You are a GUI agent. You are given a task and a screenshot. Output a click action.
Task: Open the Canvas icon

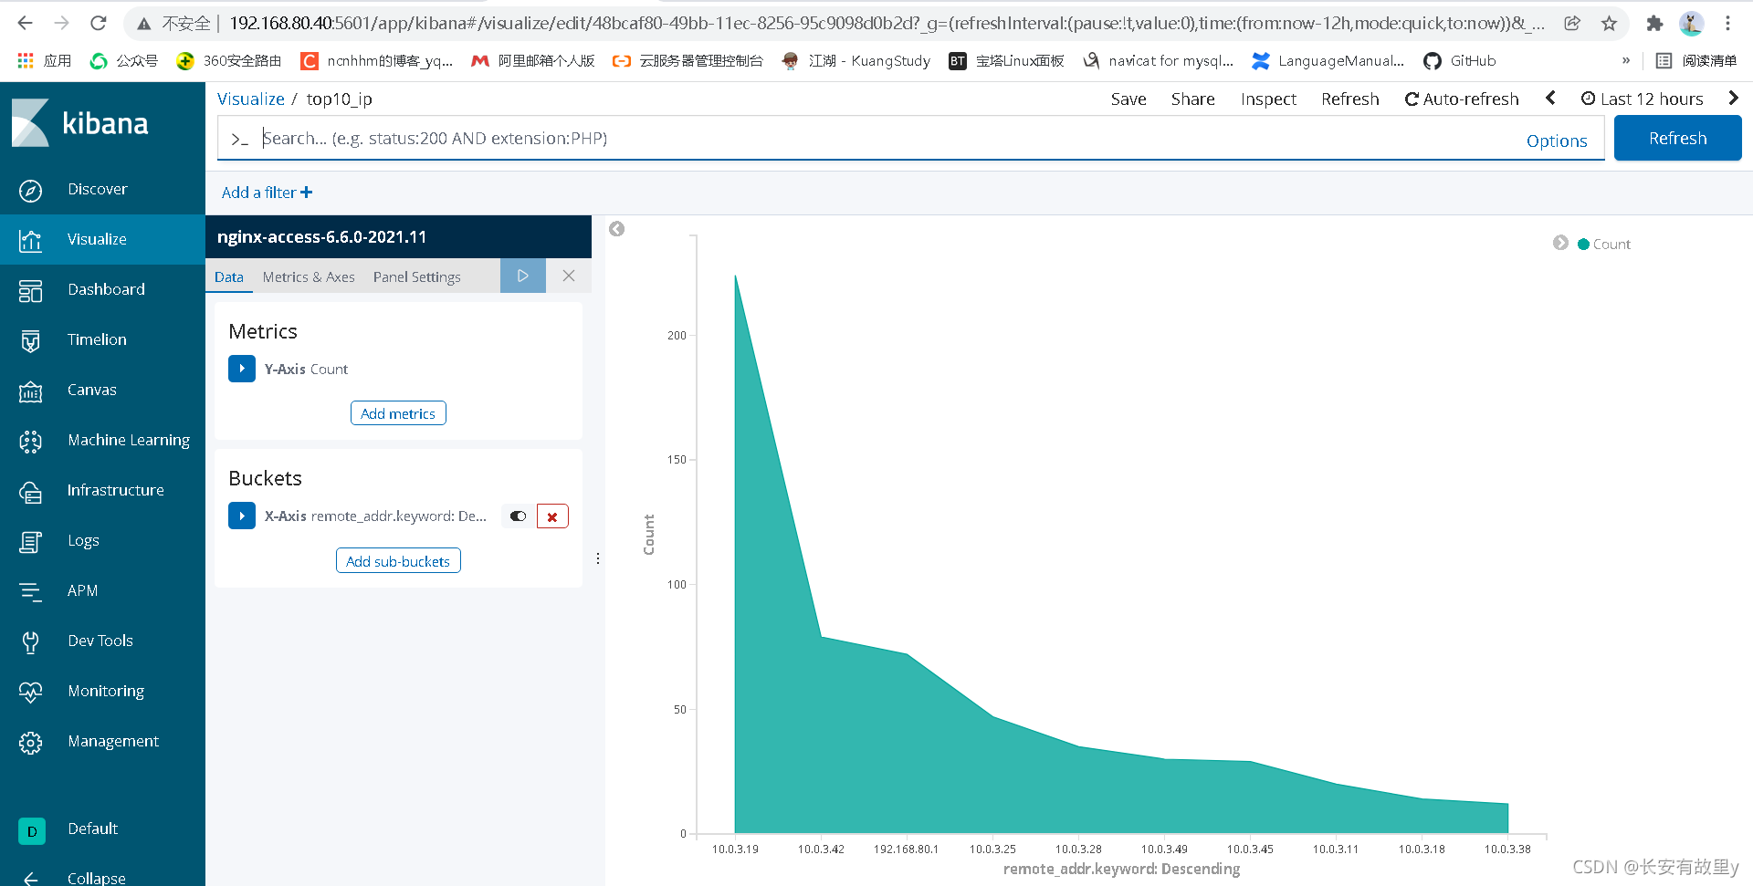click(x=30, y=391)
